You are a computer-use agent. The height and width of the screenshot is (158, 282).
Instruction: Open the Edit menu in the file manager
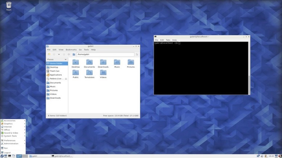[54, 49]
